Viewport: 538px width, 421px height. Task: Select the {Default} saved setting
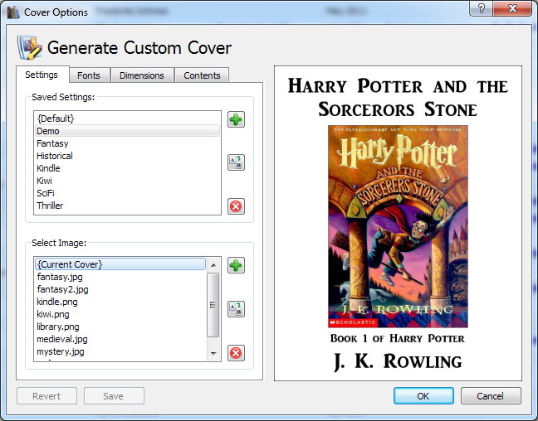point(127,119)
